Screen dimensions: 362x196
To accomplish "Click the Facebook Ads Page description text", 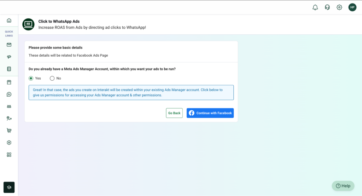I will [68, 56].
